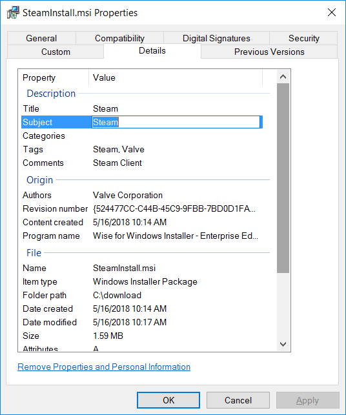Select the Name property label
This screenshot has height=415, width=346.
34,268
